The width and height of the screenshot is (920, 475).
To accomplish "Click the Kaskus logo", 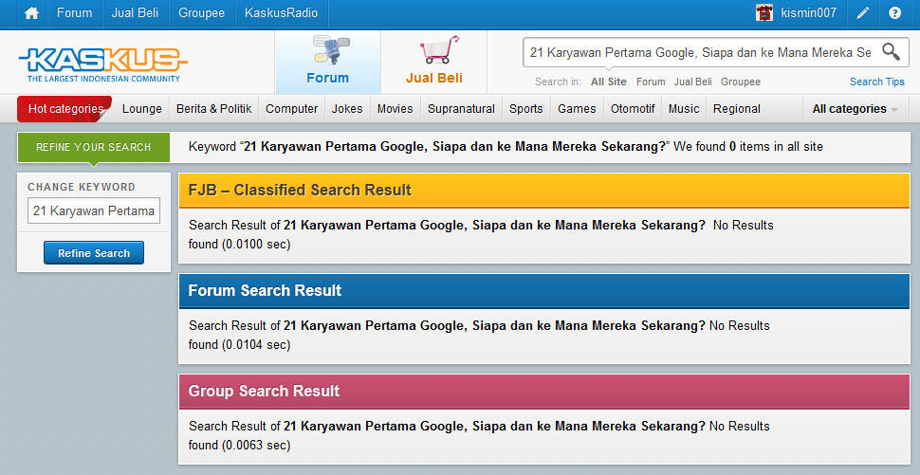I will pyautogui.click(x=102, y=64).
